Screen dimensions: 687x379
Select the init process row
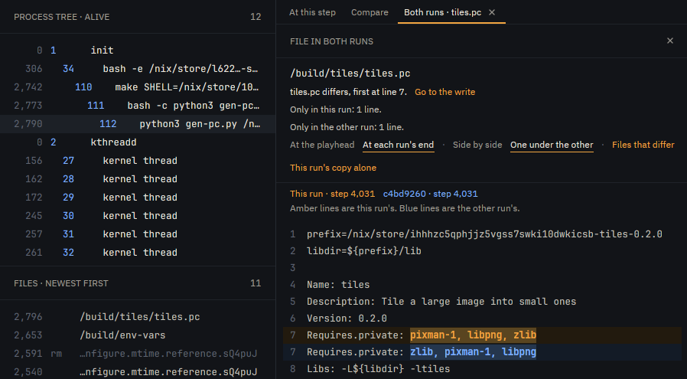point(138,51)
